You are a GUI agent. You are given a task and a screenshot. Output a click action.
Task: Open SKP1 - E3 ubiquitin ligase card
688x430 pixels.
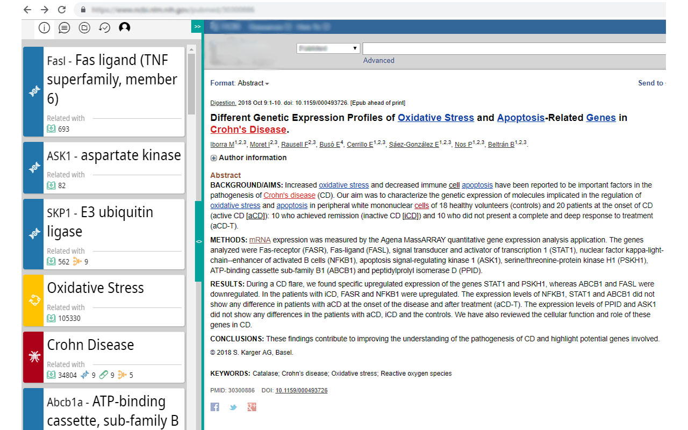coord(104,234)
